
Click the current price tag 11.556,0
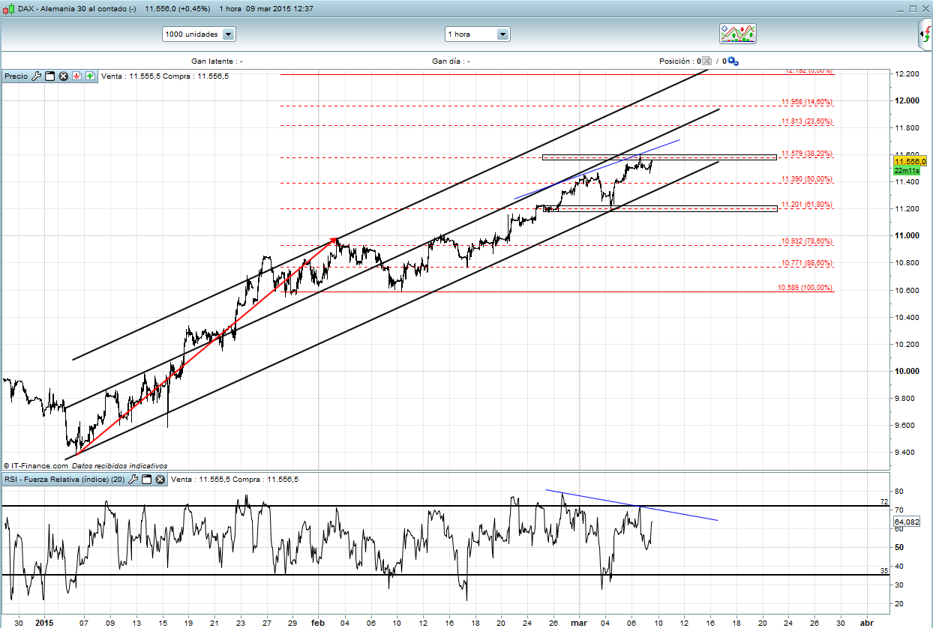coord(910,161)
